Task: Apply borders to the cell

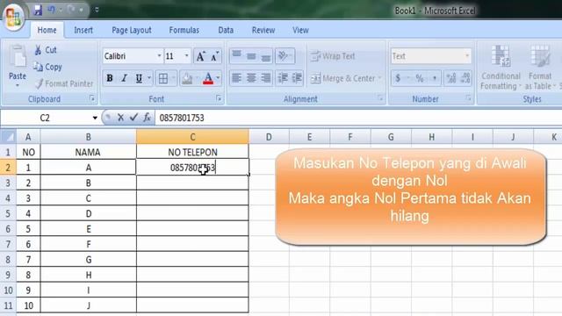Action: click(163, 78)
